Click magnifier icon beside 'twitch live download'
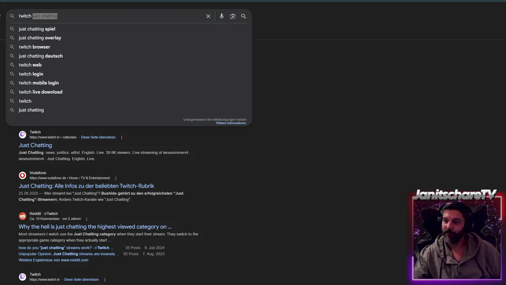The height and width of the screenshot is (285, 506). [12, 92]
